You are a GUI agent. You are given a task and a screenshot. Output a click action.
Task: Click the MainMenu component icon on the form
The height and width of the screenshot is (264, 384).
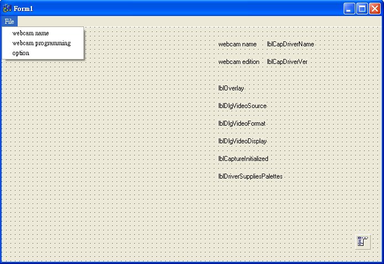[x=362, y=242]
